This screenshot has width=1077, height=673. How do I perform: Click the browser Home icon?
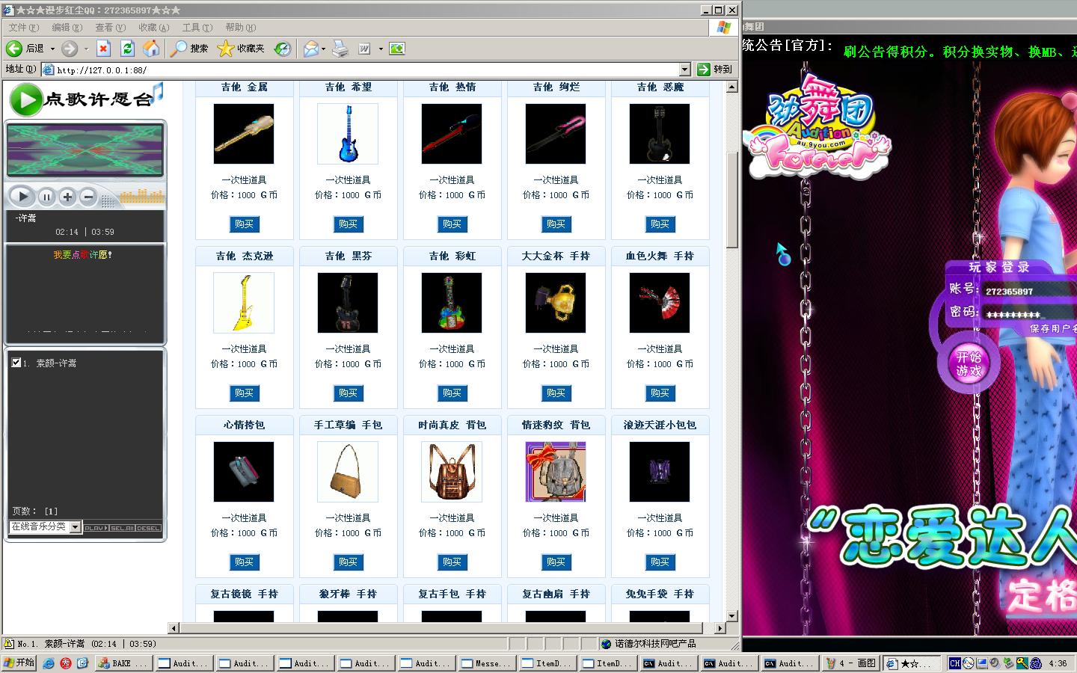point(151,49)
